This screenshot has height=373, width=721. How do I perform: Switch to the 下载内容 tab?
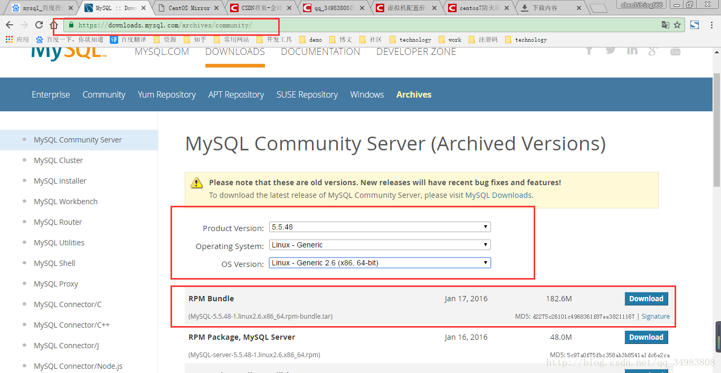pos(551,8)
